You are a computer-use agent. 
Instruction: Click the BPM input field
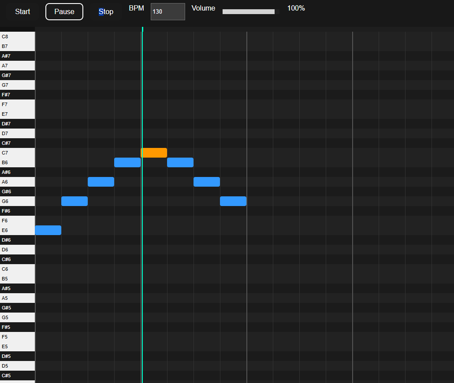pyautogui.click(x=168, y=11)
